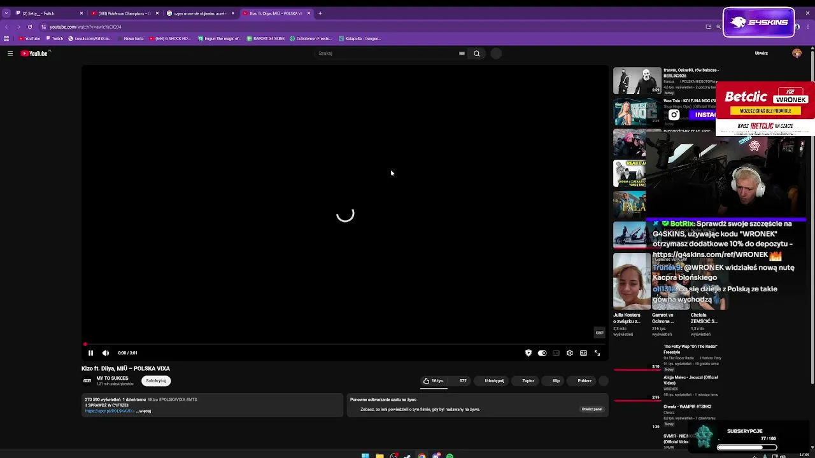
Task: Open the Julia Kostera recommended video thumbnail
Action: [x=632, y=282]
